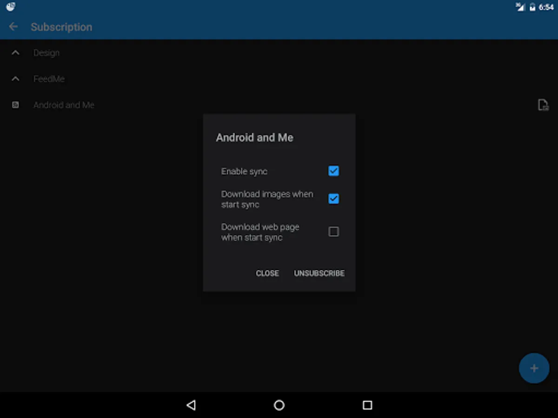The width and height of the screenshot is (558, 418).
Task: Tap the page icon beside Android and Me
Action: coord(543,105)
